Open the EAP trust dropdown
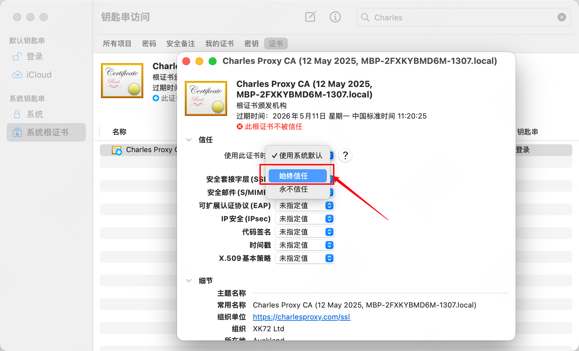The height and width of the screenshot is (351, 579). pos(305,205)
